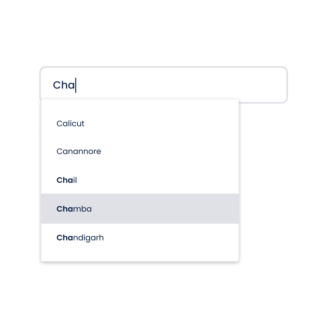
Task: Choose Chandigarh from the suggestions
Action: 140,238
